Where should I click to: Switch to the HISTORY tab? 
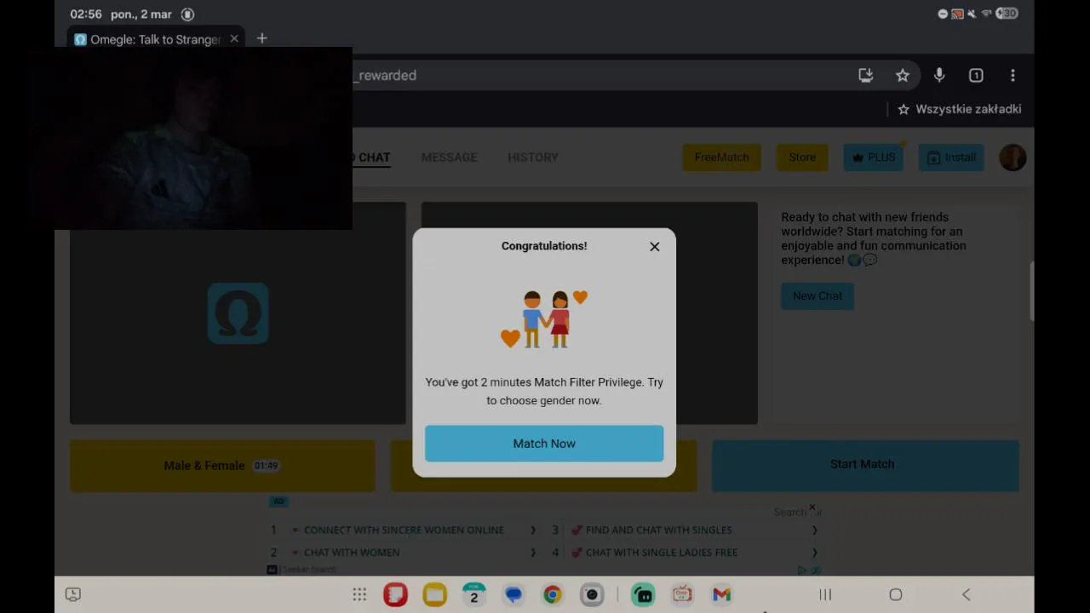point(533,158)
